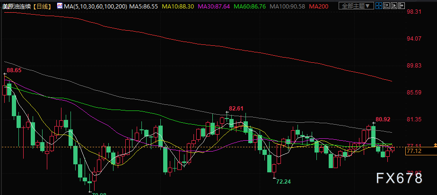Click the small marker beside current price
This screenshot has width=437, height=195.
click(x=435, y=145)
